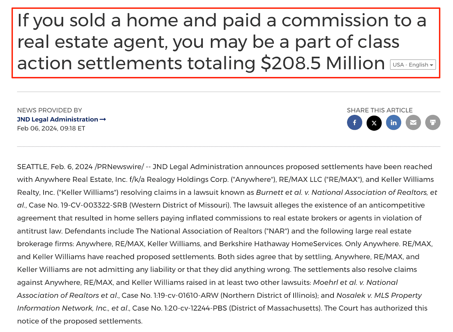The image size is (453, 332).
Task: Click the caret in the language selector
Action: (x=431, y=65)
